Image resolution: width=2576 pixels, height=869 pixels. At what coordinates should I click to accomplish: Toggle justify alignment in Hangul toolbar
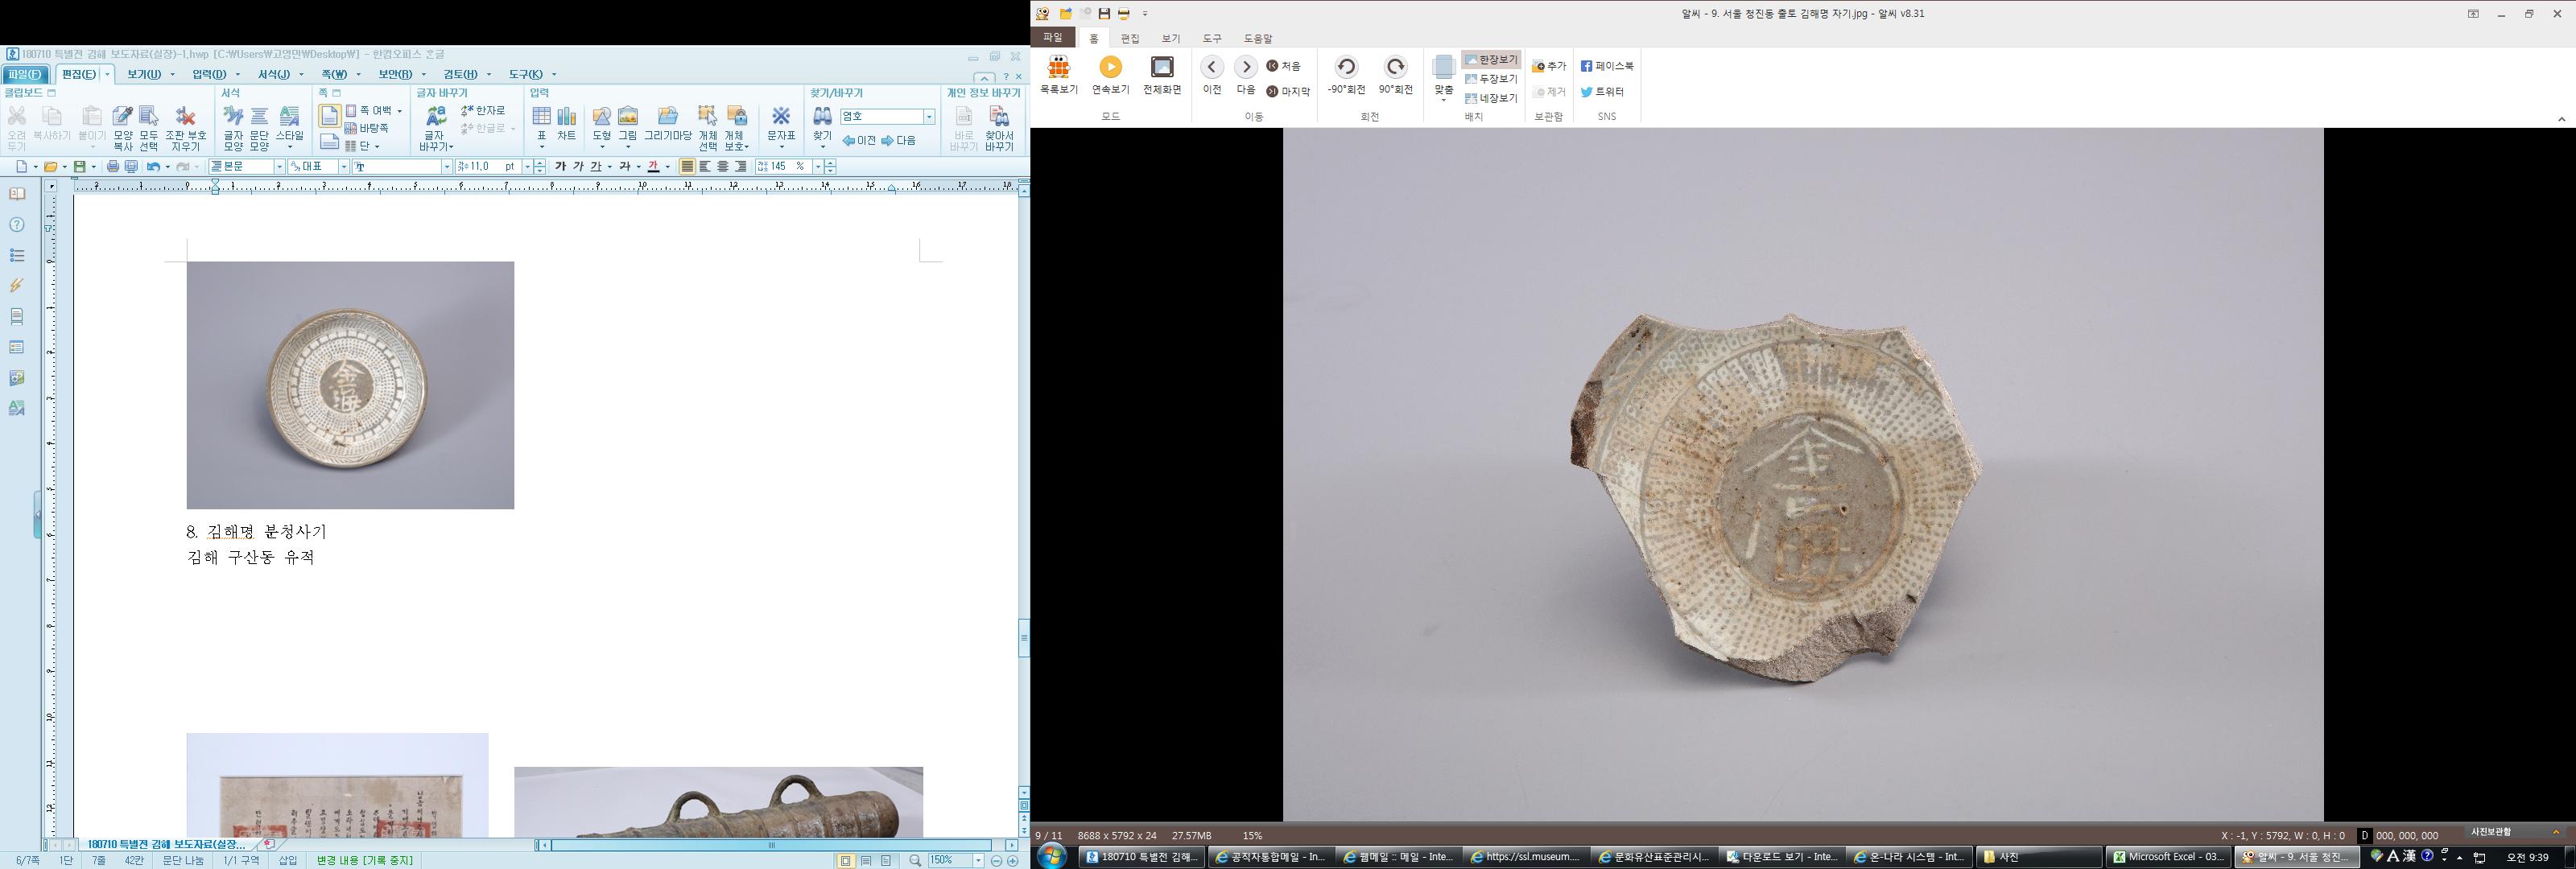click(x=687, y=167)
